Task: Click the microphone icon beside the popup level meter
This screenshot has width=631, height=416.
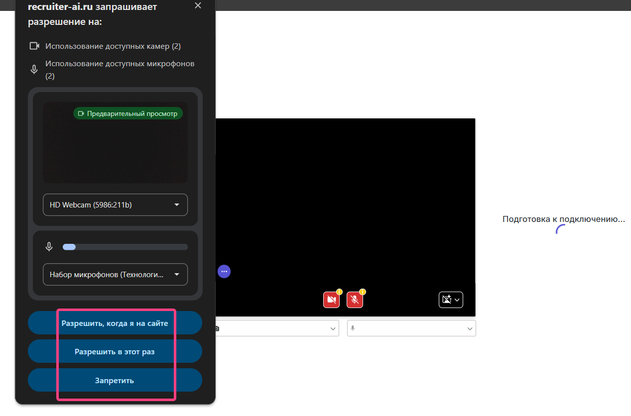Action: click(49, 247)
